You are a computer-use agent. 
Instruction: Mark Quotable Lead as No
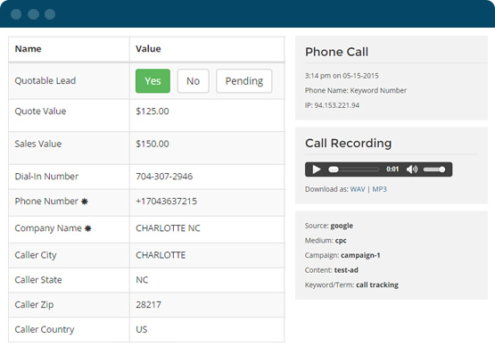coord(193,81)
